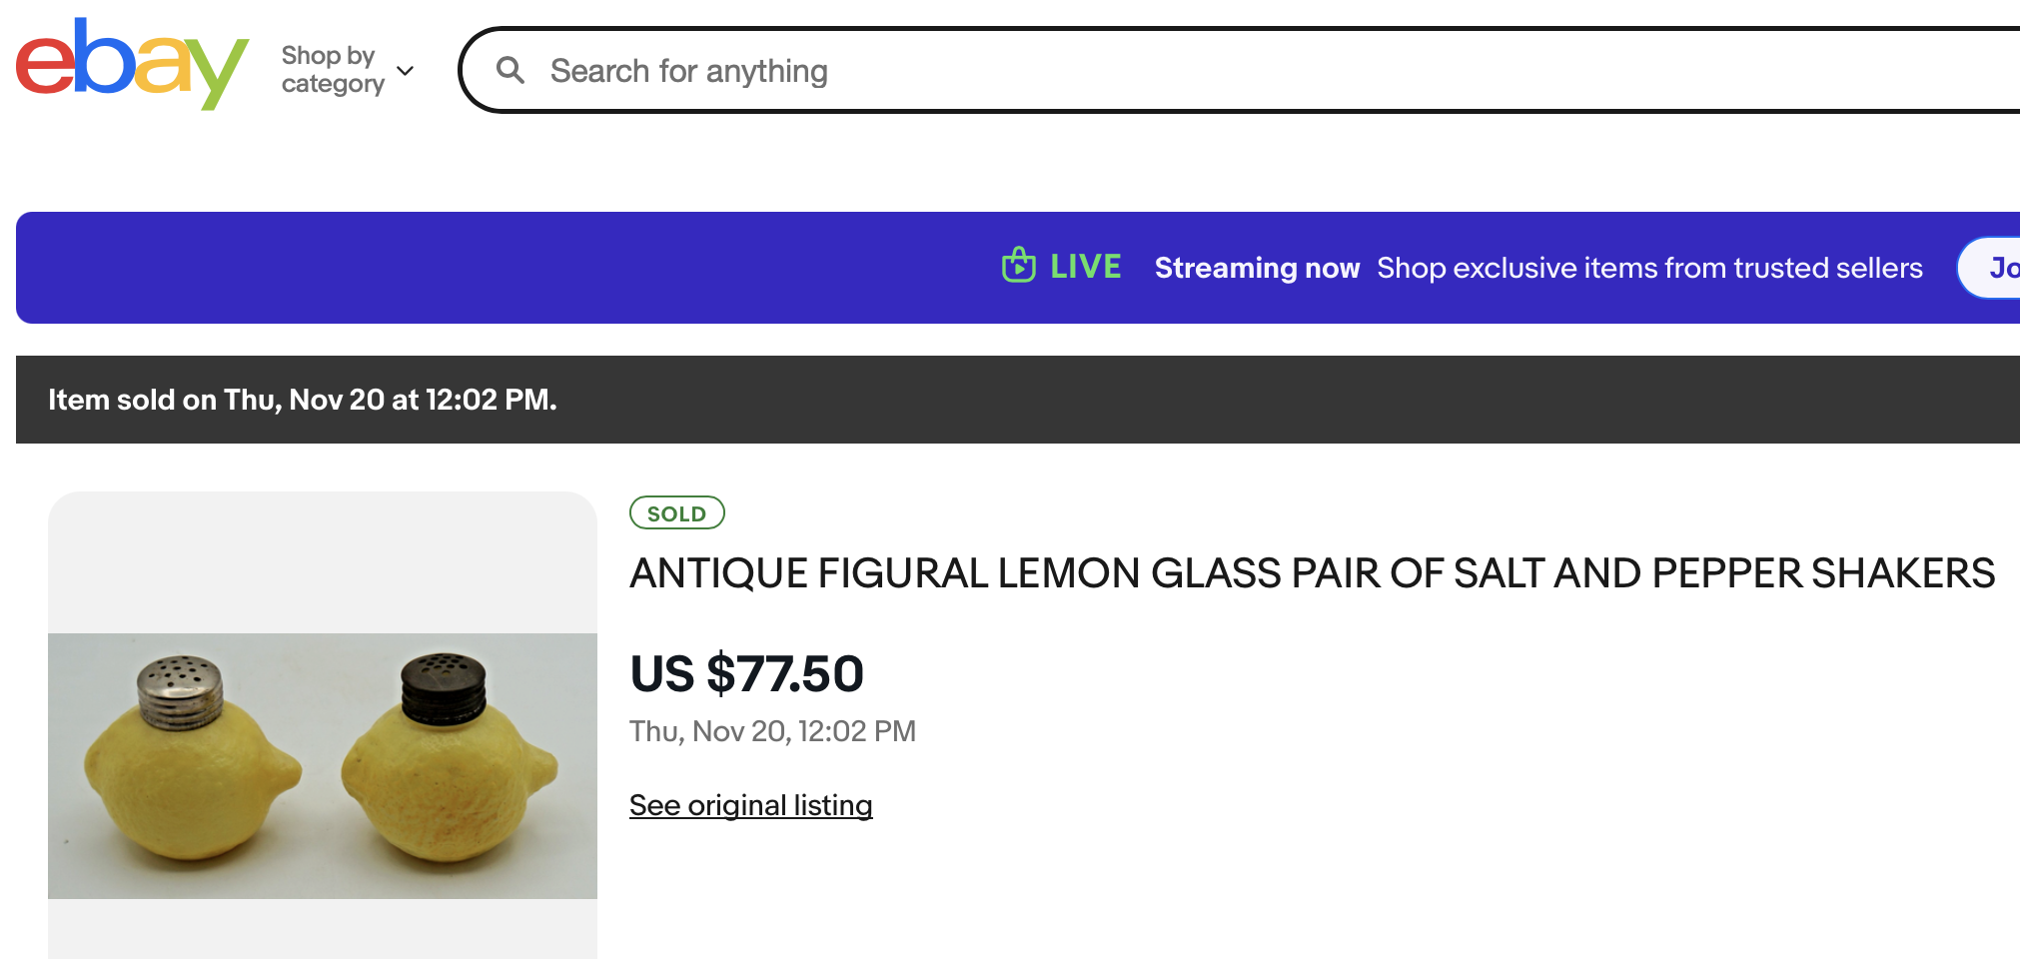
Task: Open the "See original listing" link
Action: pyautogui.click(x=750, y=805)
